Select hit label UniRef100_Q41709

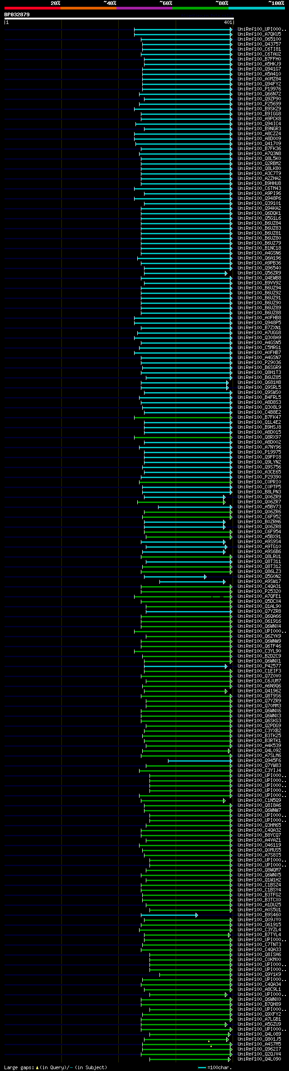tap(259, 144)
